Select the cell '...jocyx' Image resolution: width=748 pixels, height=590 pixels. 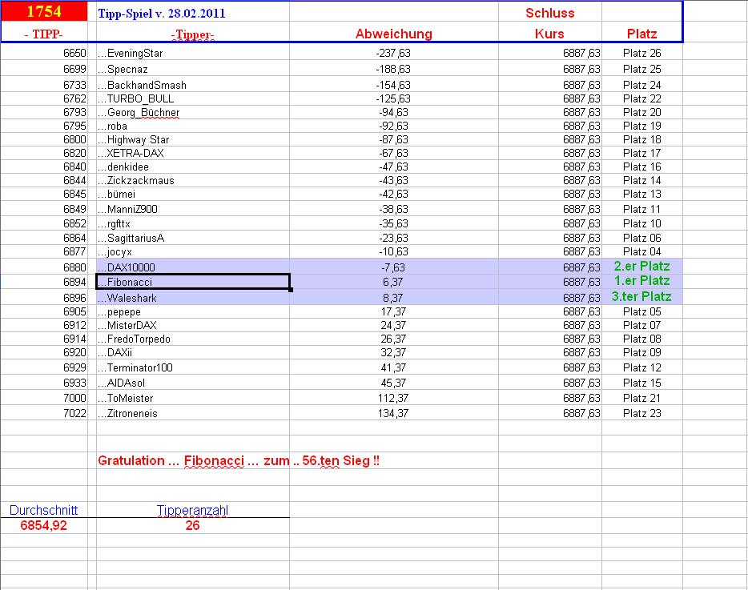[193, 251]
